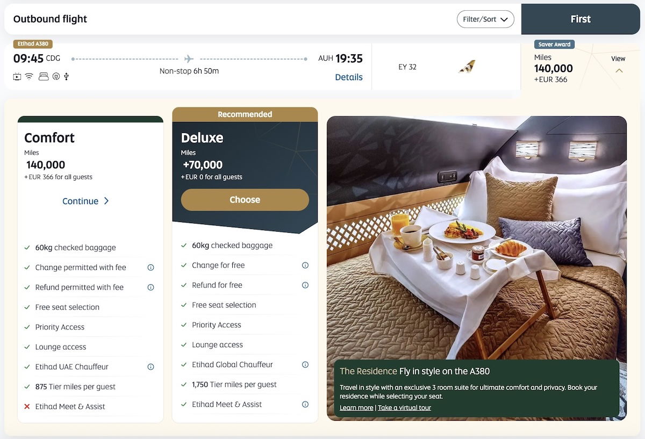Open flight Details link
Viewport: 645px width, 439px height.
click(349, 77)
